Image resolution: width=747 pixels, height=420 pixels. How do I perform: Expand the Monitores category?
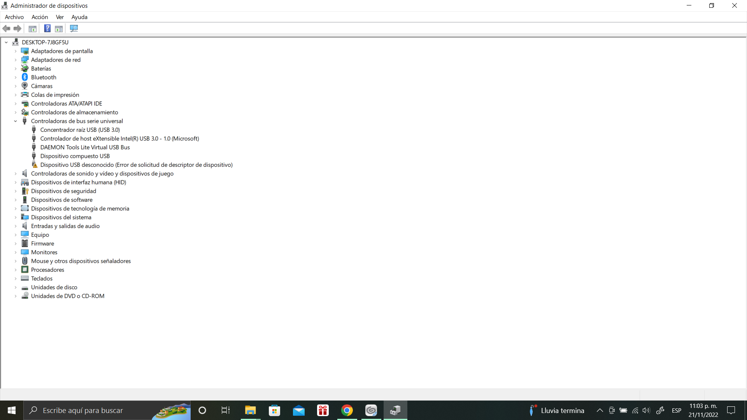point(16,252)
